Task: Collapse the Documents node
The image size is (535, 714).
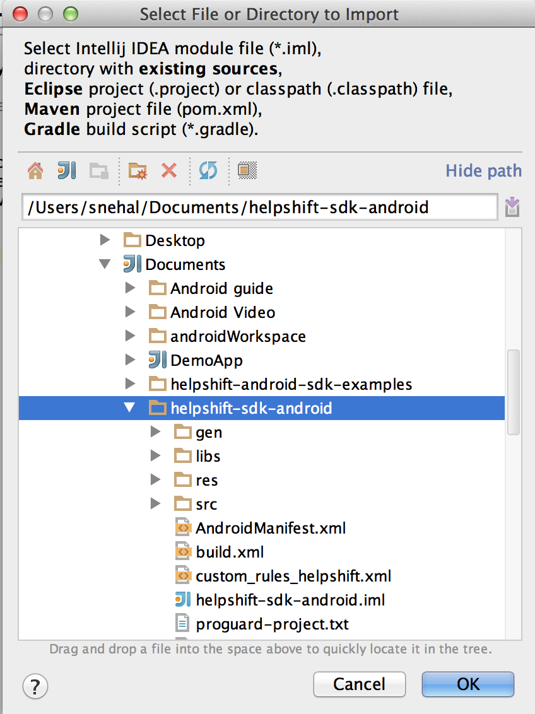Action: click(x=105, y=264)
